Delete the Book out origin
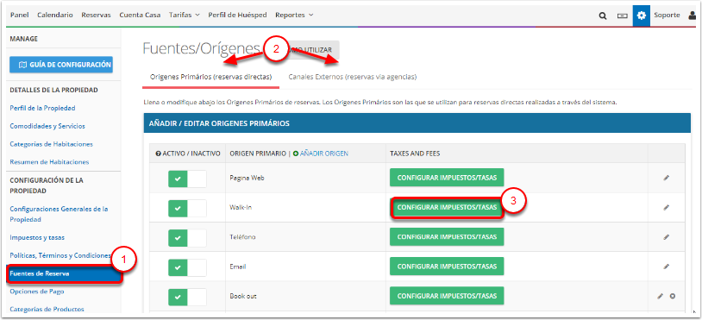The width and height of the screenshot is (702, 320). [673, 296]
